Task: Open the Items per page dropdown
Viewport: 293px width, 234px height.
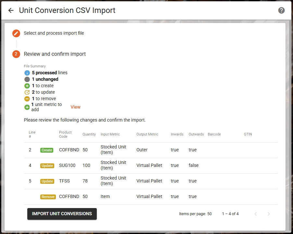Action: tap(209, 214)
